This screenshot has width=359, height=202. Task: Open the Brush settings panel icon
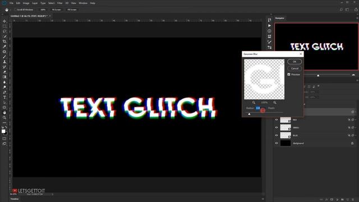pyautogui.click(x=269, y=42)
